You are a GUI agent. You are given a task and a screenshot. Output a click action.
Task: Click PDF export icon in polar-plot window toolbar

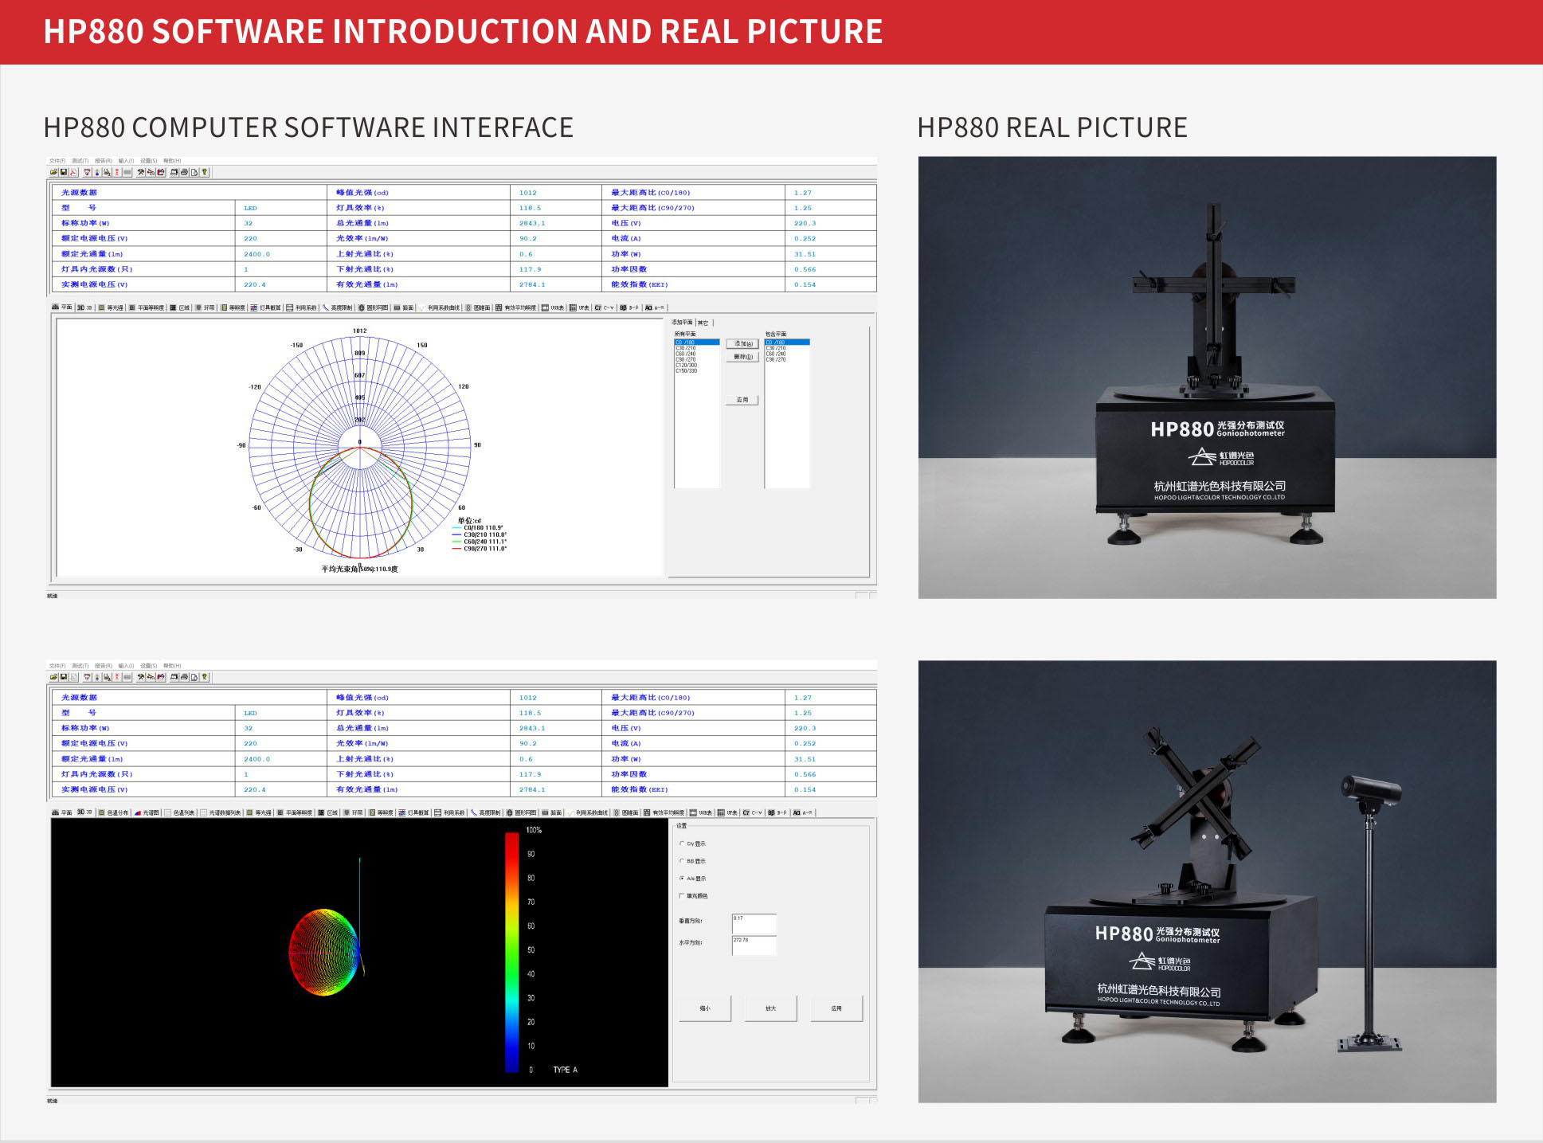73,172
